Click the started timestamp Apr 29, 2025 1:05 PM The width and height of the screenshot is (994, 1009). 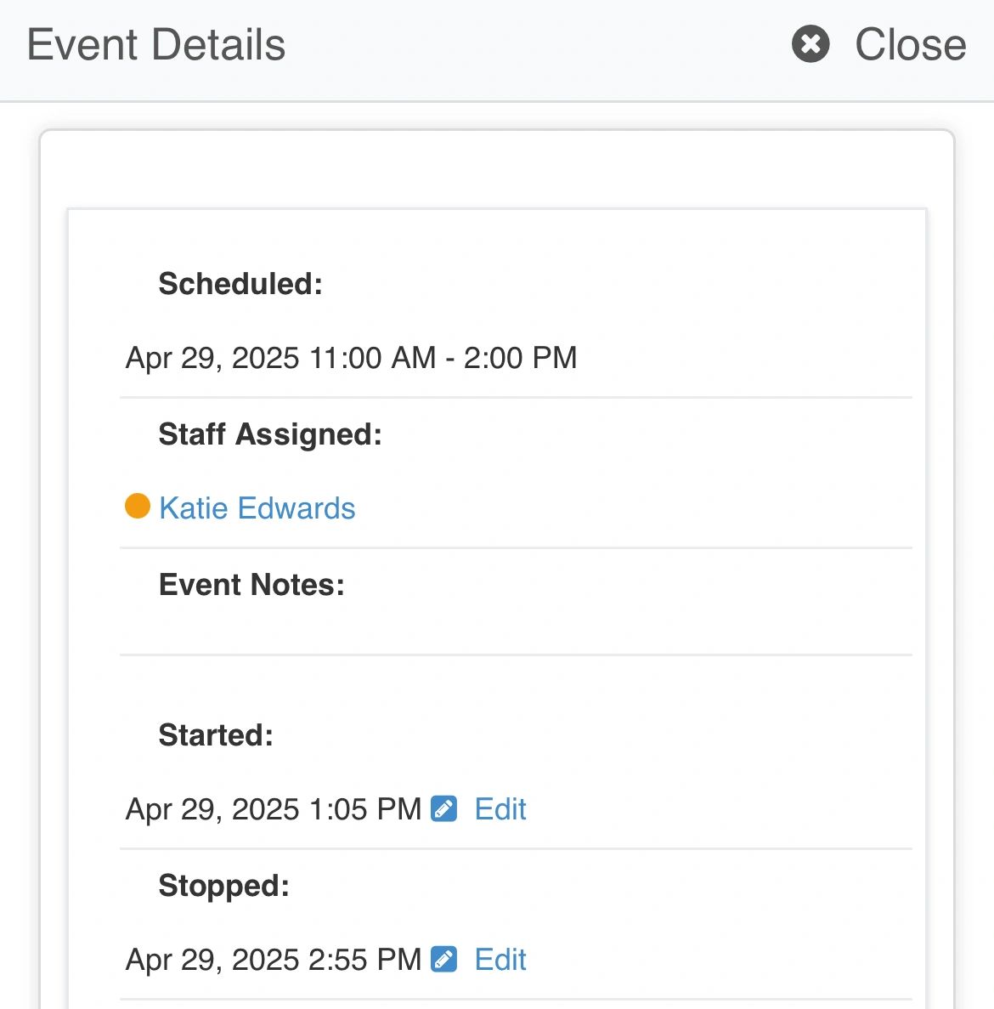tap(273, 809)
